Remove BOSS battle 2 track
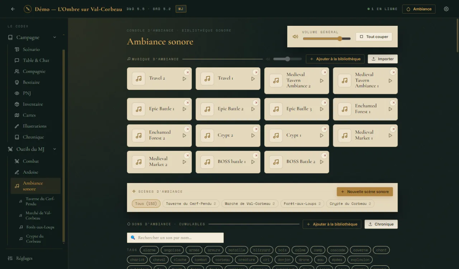Viewport: 459px width, 269px height. click(x=325, y=155)
